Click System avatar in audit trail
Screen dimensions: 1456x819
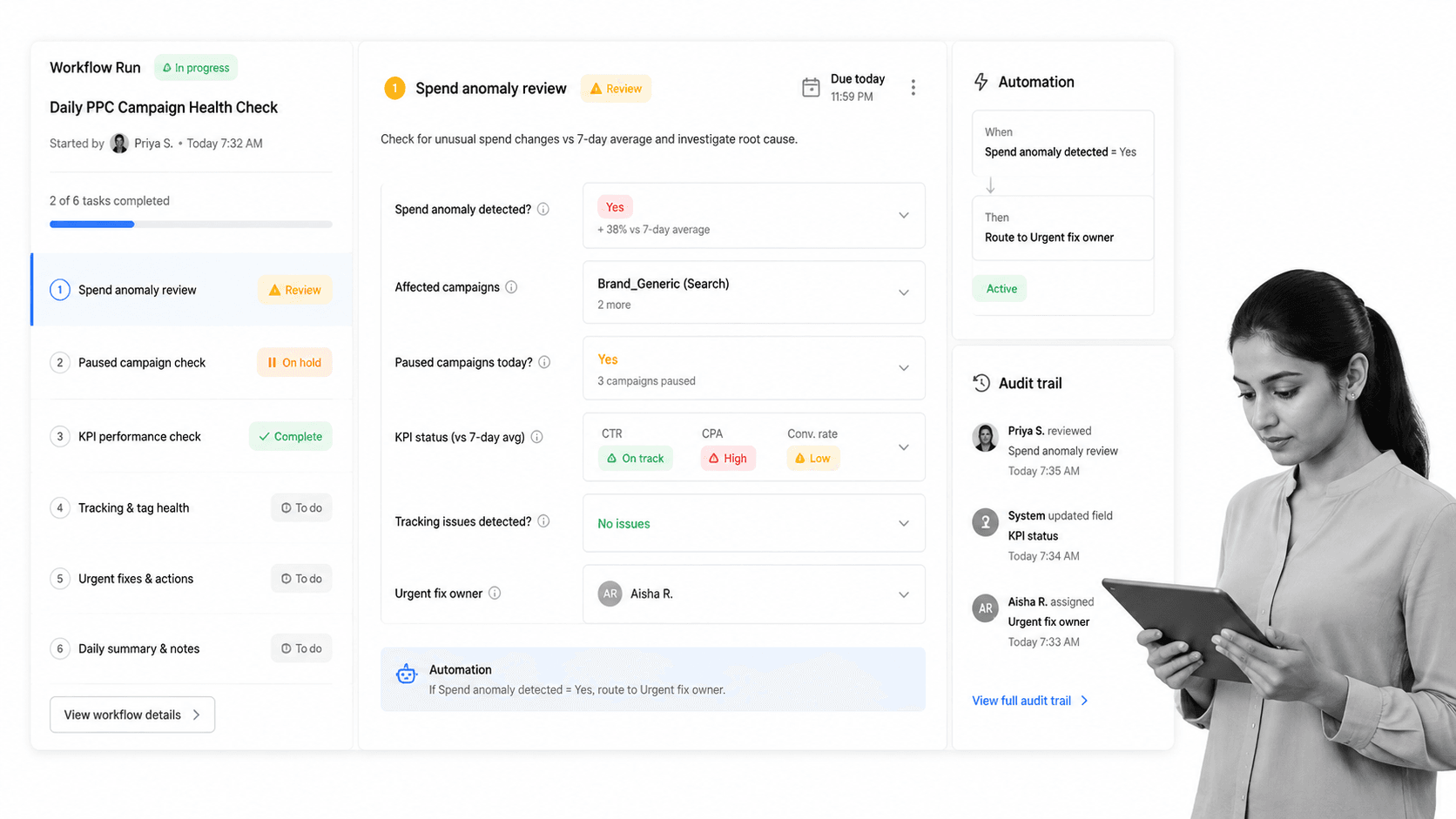(985, 522)
